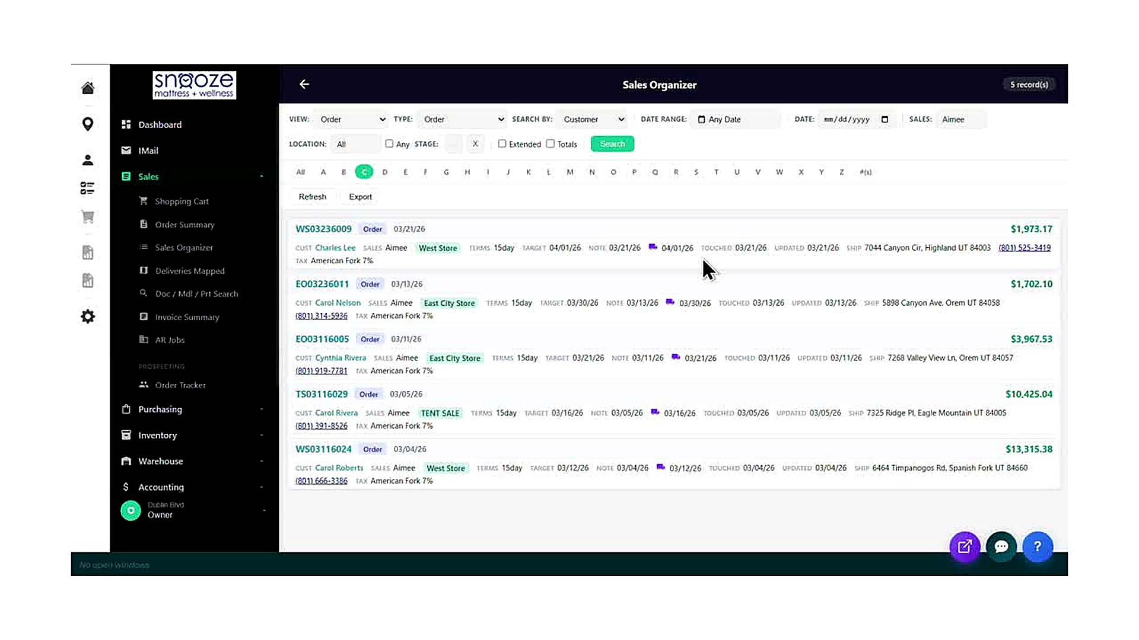Image resolution: width=1139 pixels, height=640 pixels.
Task: Filter by letter A
Action: [x=323, y=172]
